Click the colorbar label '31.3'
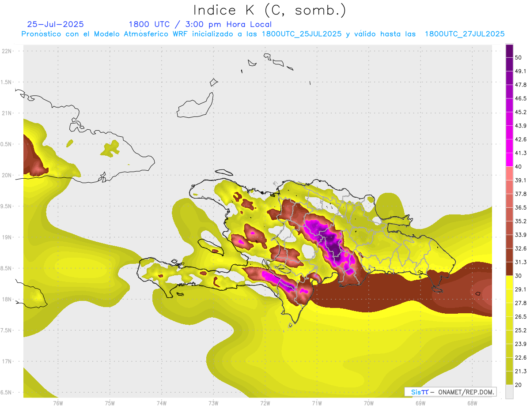This screenshot has width=530, height=409. click(x=521, y=262)
